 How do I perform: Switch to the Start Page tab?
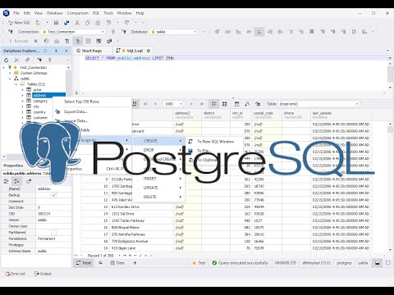[92, 51]
